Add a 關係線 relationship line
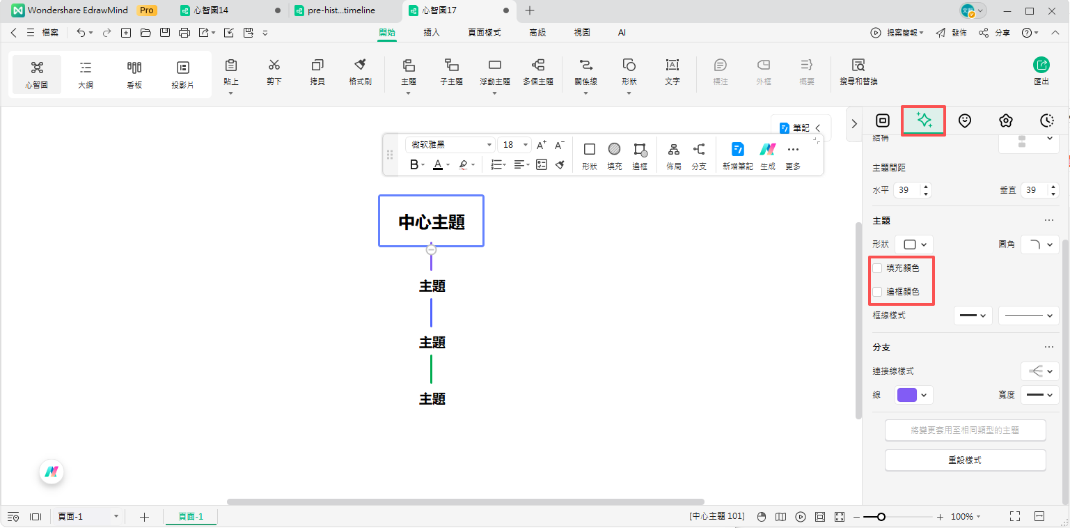Viewport: 1070px width, 528px height. coord(585,72)
